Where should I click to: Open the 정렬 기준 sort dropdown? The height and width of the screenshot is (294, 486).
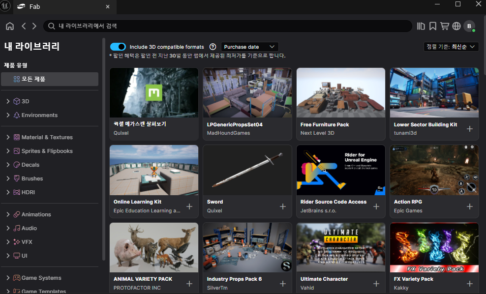coord(451,47)
